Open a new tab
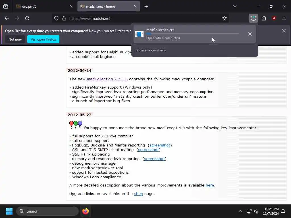Viewport: 291px width, 218px height. point(146,7)
